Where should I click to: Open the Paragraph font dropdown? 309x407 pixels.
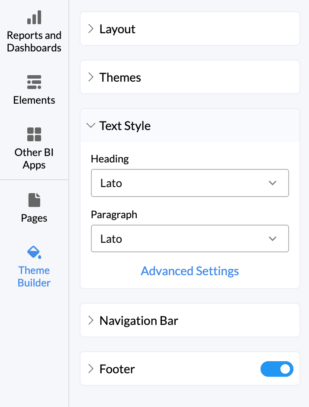[x=190, y=239]
